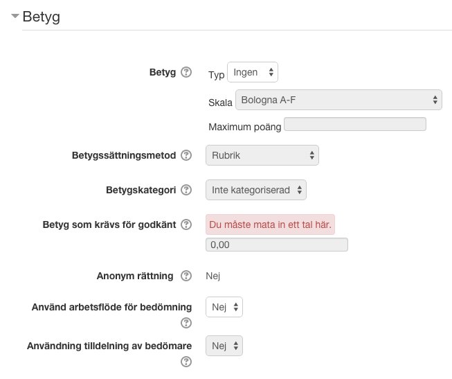Click the passing grade field containing 0,00
Viewport: 452px width, 379px height.
277,245
